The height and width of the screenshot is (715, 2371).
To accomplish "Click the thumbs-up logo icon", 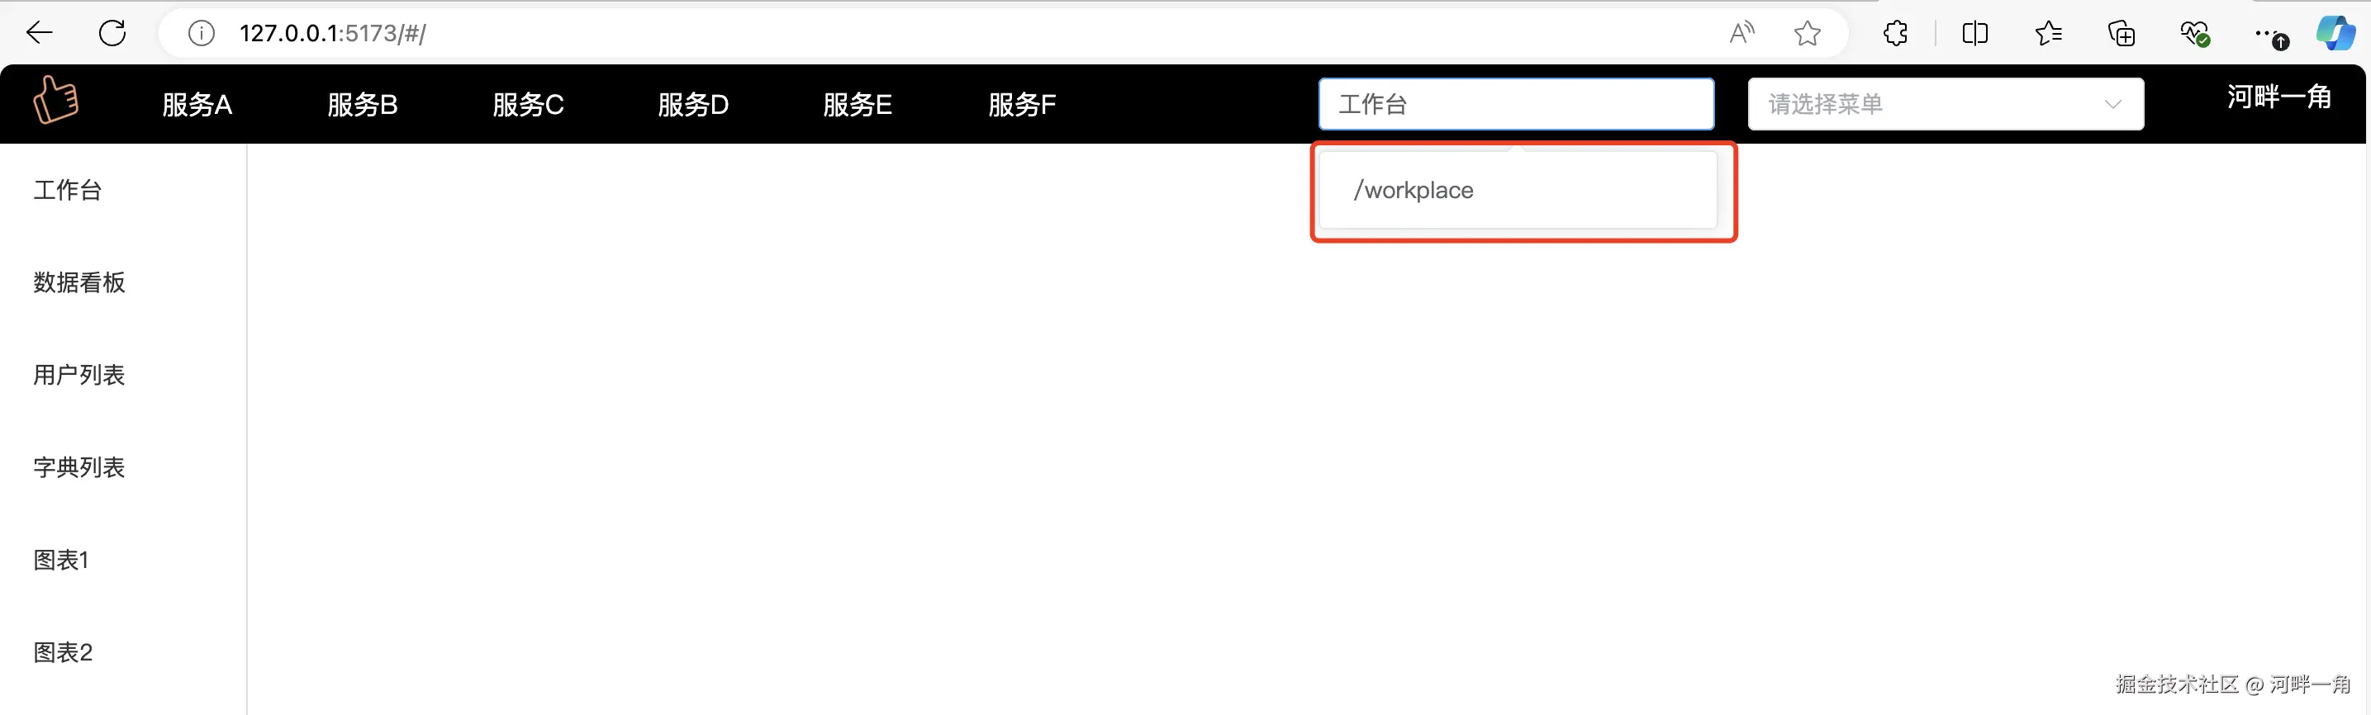I will (x=56, y=99).
